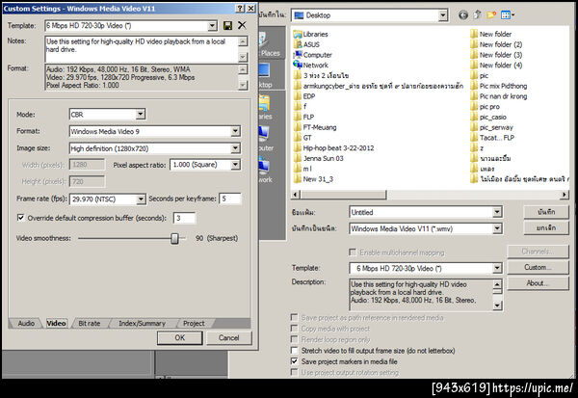Click the Custom... button

[x=538, y=267]
